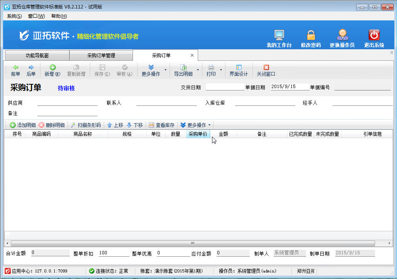The height and width of the screenshot is (279, 397).
Task: Switch to the 功能导航窗 tab
Action: click(37, 55)
